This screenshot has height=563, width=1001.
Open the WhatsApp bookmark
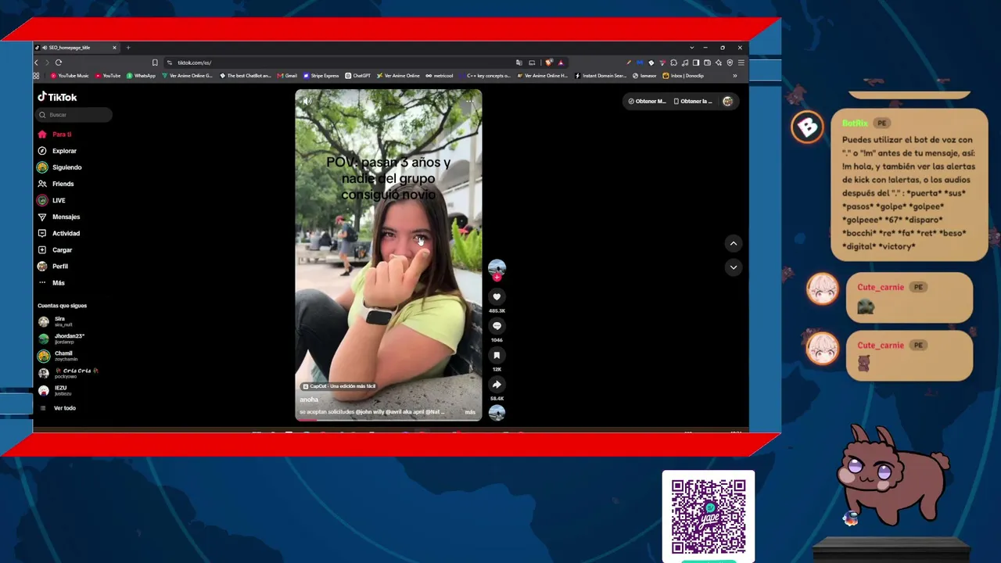tap(142, 76)
